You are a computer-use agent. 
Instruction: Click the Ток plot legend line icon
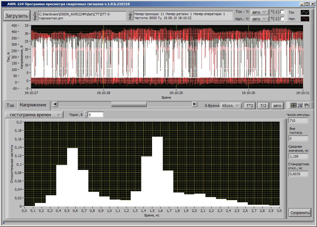click(305, 12)
